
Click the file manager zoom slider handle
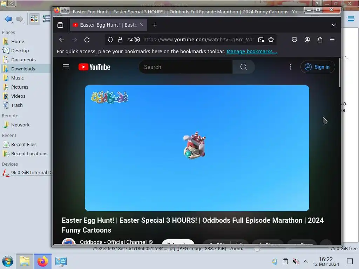pos(257,249)
